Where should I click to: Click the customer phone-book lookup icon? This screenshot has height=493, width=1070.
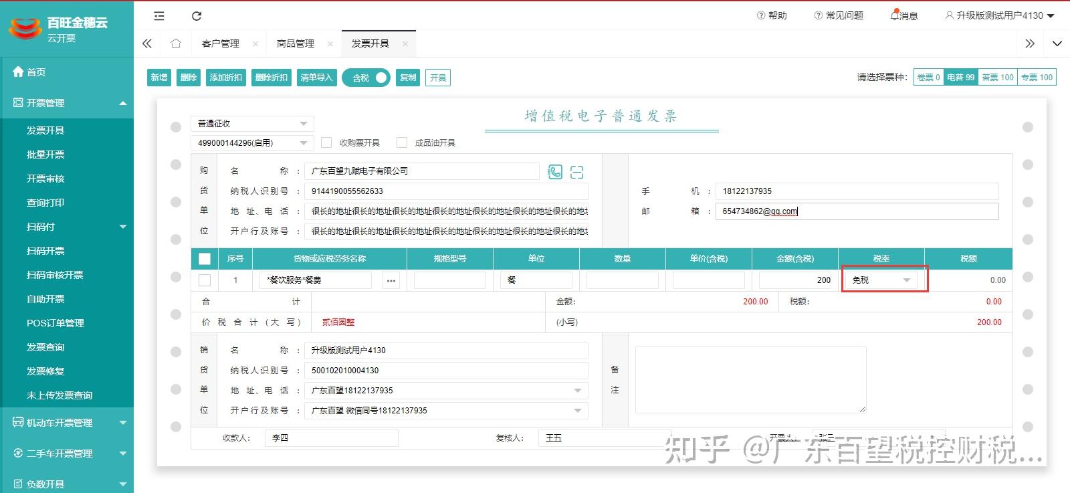(555, 172)
